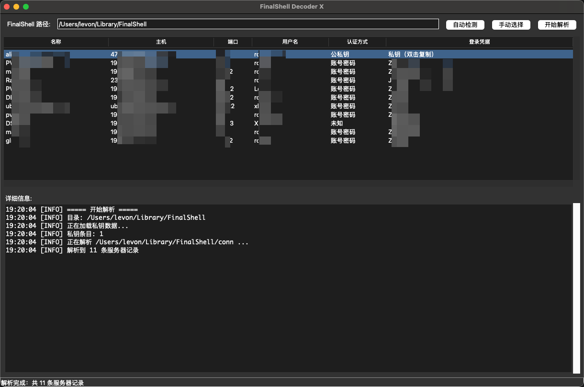Viewport: 584px width, 387px height.
Task: Maximize the window with green button
Action: 26,7
